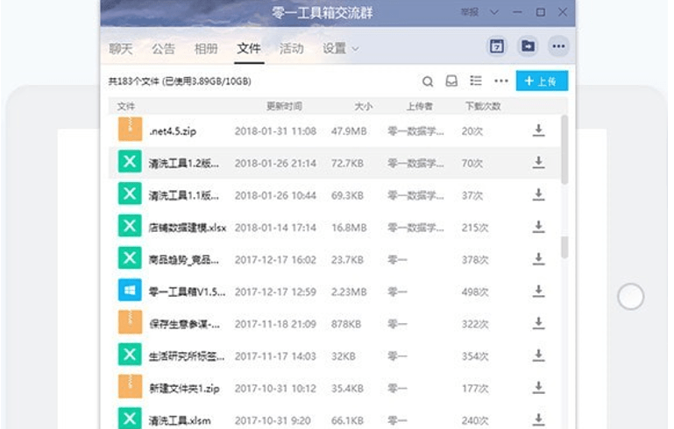Open the group folder icon in header

click(x=528, y=46)
